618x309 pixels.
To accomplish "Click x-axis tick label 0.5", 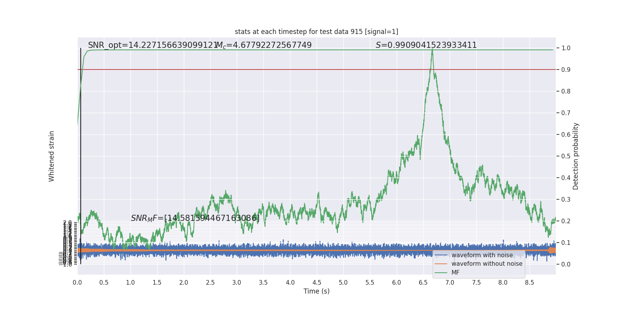I will pyautogui.click(x=104, y=283).
